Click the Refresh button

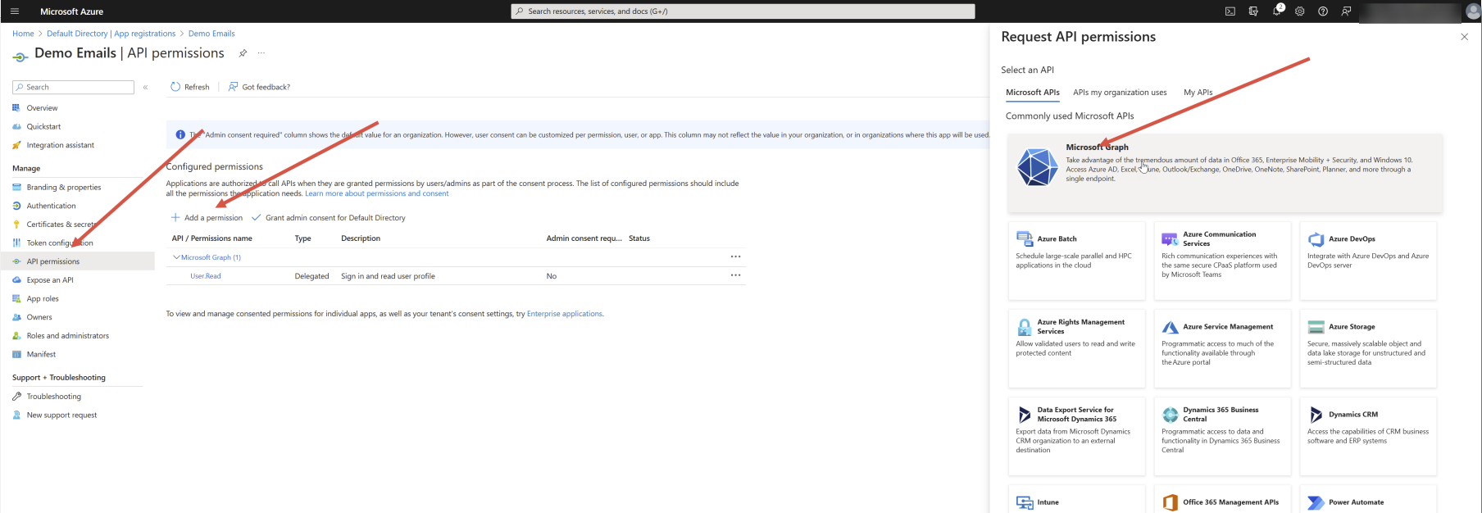click(x=189, y=87)
